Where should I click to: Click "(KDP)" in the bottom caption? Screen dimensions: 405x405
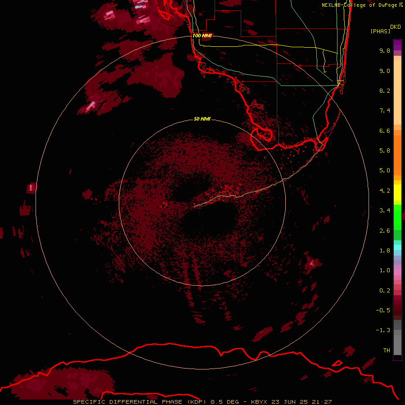tap(197, 402)
